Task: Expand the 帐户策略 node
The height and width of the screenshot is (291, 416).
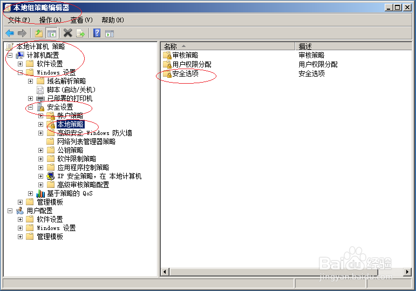Action: [40, 116]
